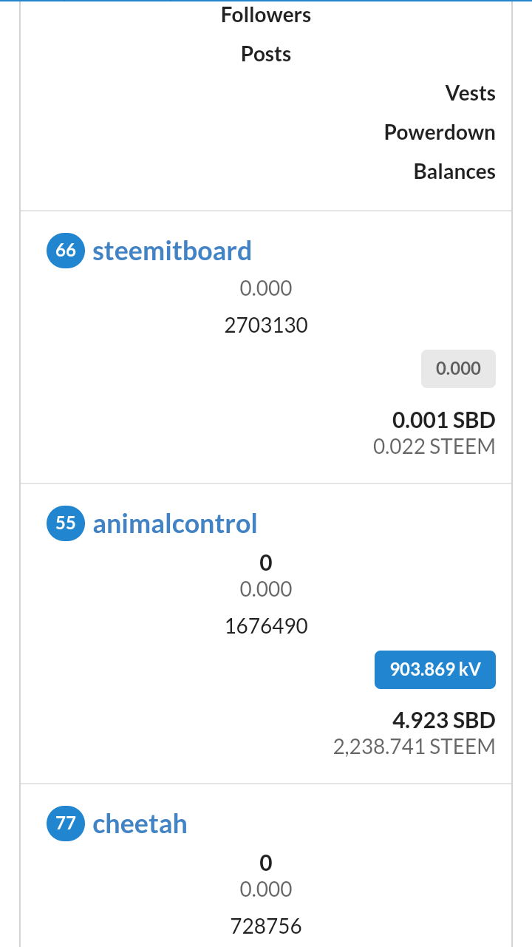The height and width of the screenshot is (947, 532).
Task: Click the 55 reputation badge for animalcontrol
Action: [x=66, y=523]
